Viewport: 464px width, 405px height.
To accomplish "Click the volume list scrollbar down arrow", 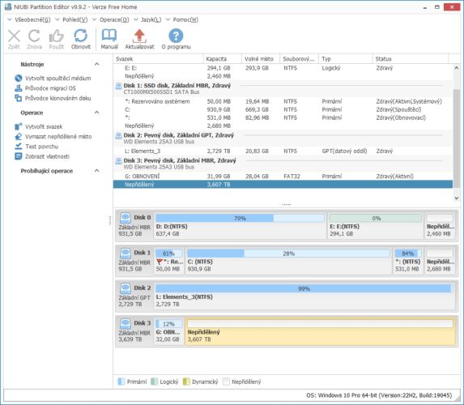I will pos(457,198).
